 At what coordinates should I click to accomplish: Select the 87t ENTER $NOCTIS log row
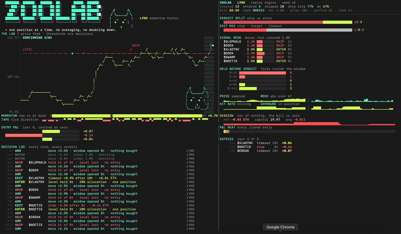point(102,209)
